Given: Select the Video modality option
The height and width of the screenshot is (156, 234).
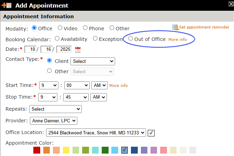Looking at the screenshot, I should 60,28.
